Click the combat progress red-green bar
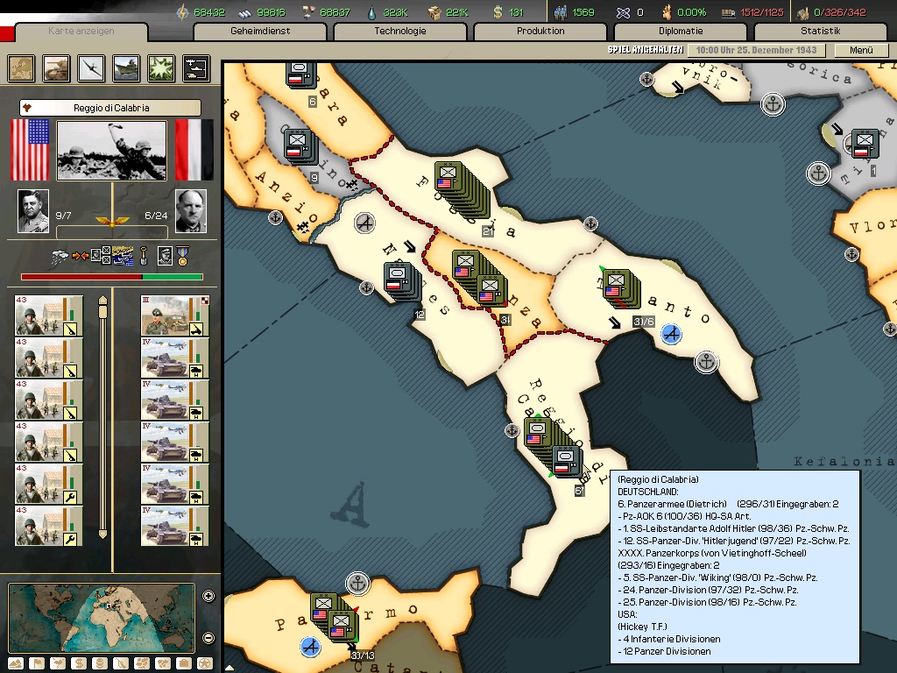Image resolution: width=897 pixels, height=673 pixels. [112, 277]
